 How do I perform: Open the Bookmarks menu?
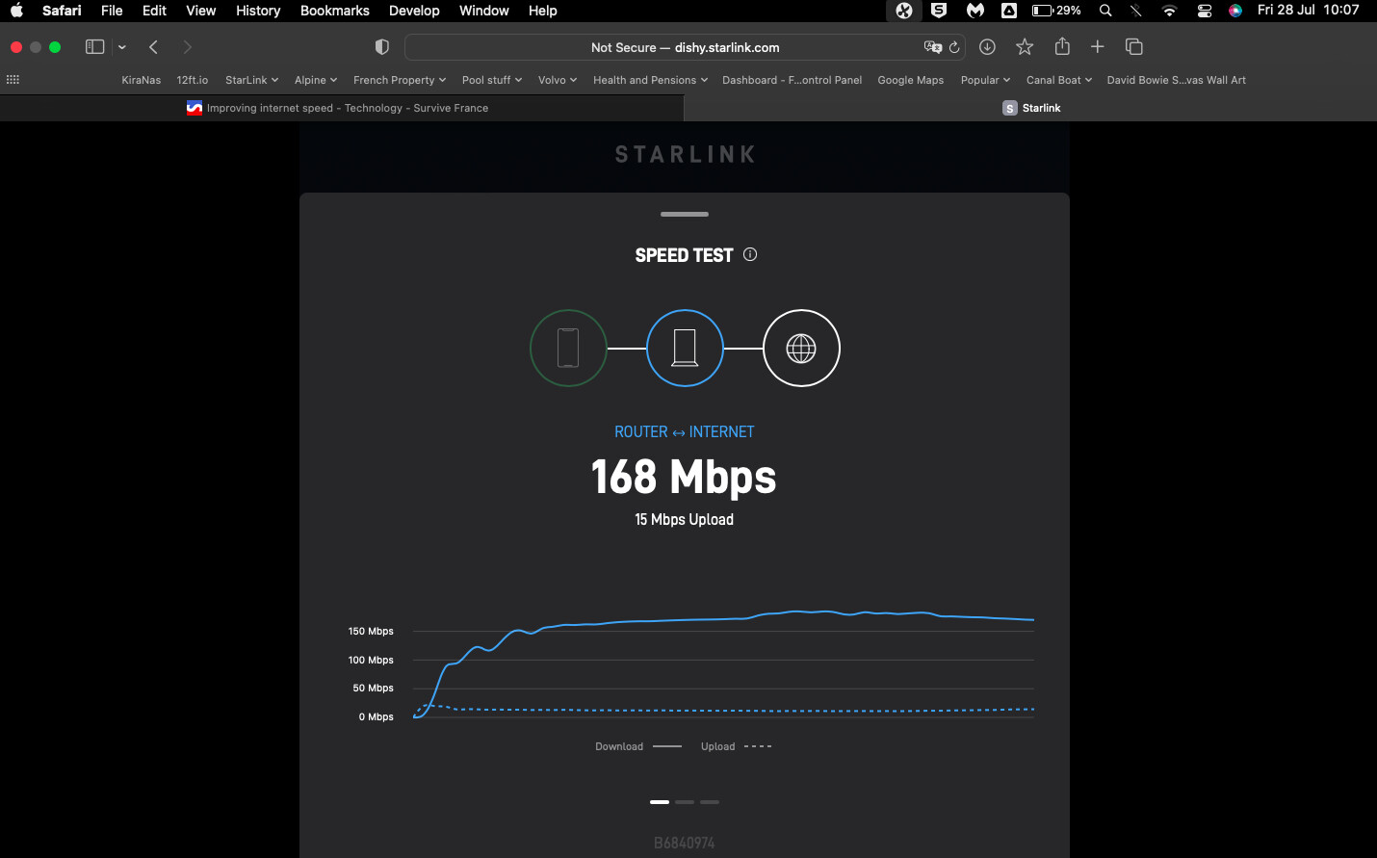[335, 11]
